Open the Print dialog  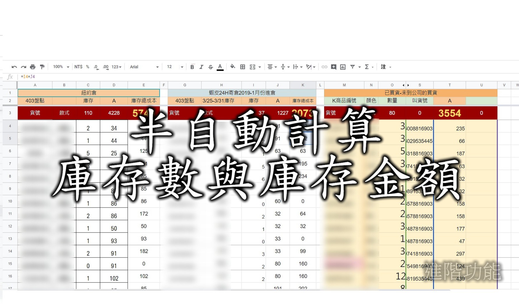tap(33, 67)
